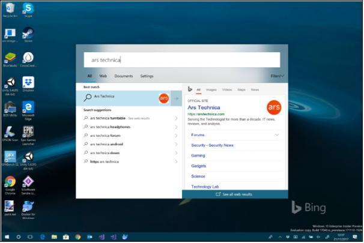Open File Explorer from the taskbar
This screenshot has width=364, height=243.
click(x=54, y=237)
